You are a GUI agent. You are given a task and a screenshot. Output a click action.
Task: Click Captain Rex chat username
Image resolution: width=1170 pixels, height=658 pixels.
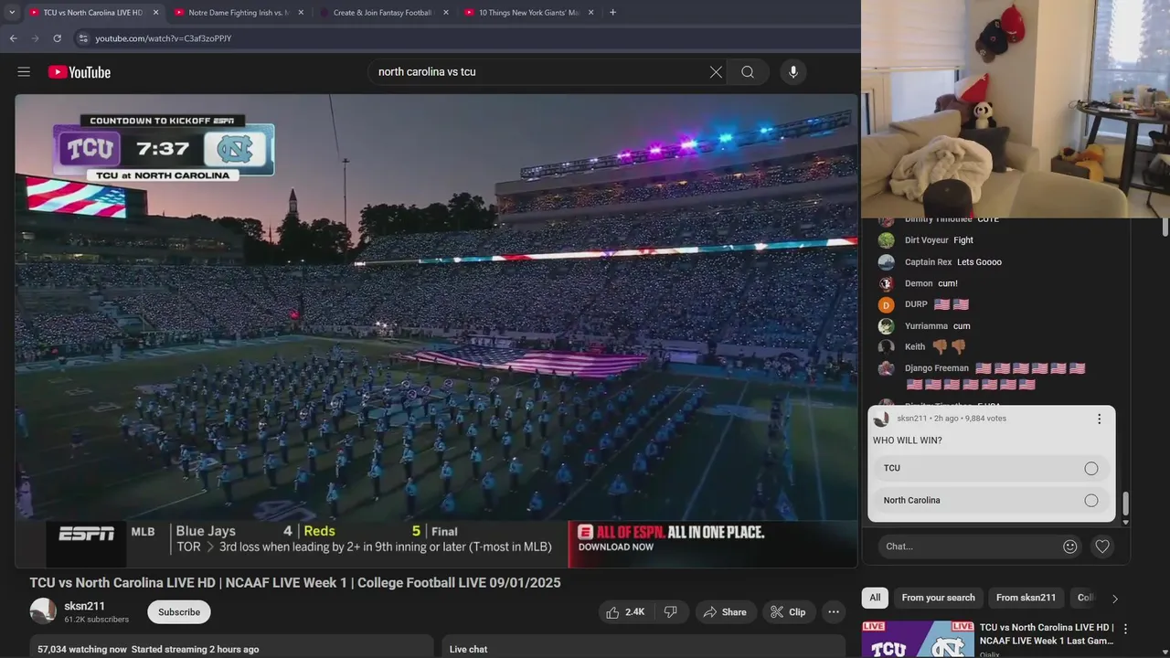coord(928,262)
